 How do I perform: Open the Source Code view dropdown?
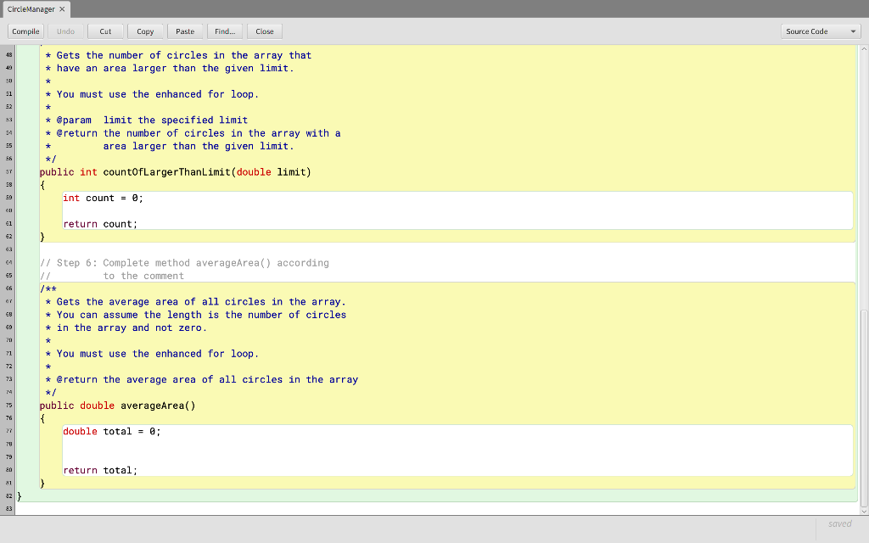[x=820, y=31]
